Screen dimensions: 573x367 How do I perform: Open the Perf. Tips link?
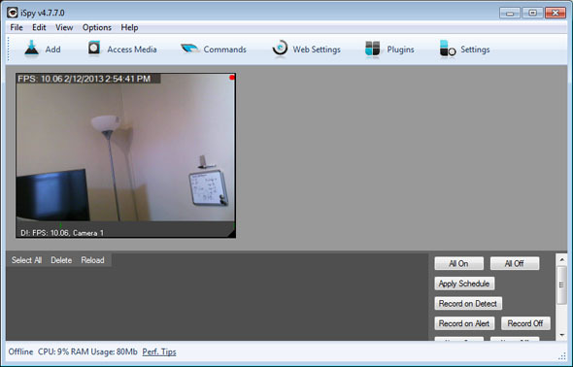159,351
